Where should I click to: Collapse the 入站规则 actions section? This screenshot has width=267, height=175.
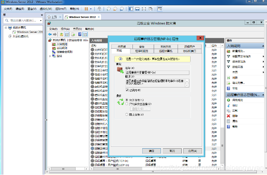[x=263, y=46]
